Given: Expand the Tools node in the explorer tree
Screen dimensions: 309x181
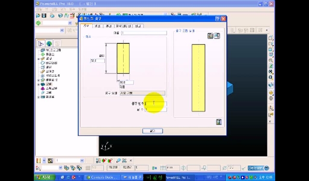Looking at the screenshot, I should coord(39,59).
